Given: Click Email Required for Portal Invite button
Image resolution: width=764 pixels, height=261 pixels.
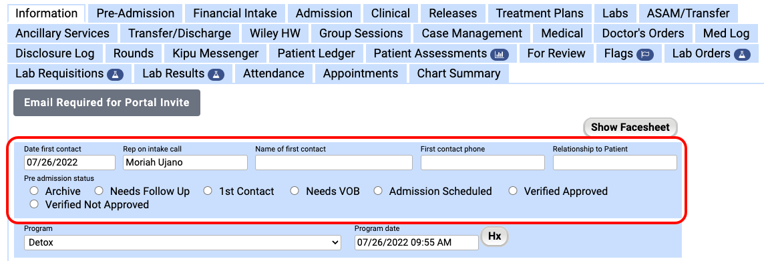Looking at the screenshot, I should 107,103.
